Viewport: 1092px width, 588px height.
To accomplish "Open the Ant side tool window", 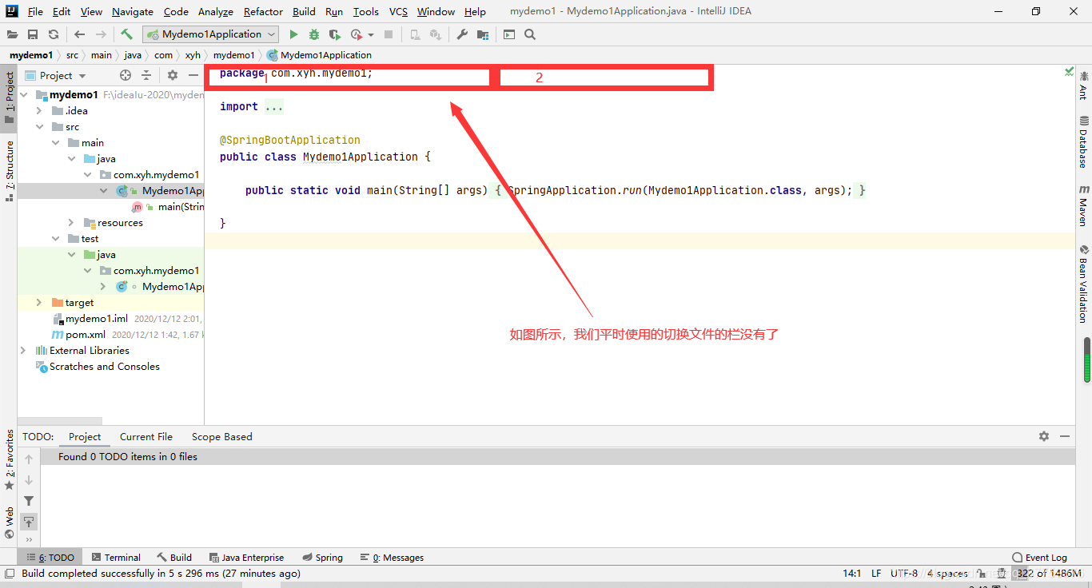I will (x=1084, y=85).
